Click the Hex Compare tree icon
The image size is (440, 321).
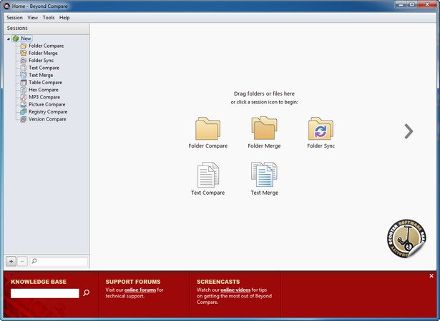click(24, 90)
